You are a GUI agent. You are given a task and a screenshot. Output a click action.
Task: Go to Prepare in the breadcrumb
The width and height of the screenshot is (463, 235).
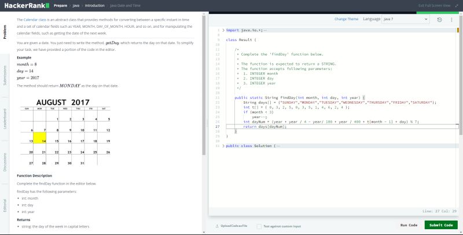click(x=60, y=5)
